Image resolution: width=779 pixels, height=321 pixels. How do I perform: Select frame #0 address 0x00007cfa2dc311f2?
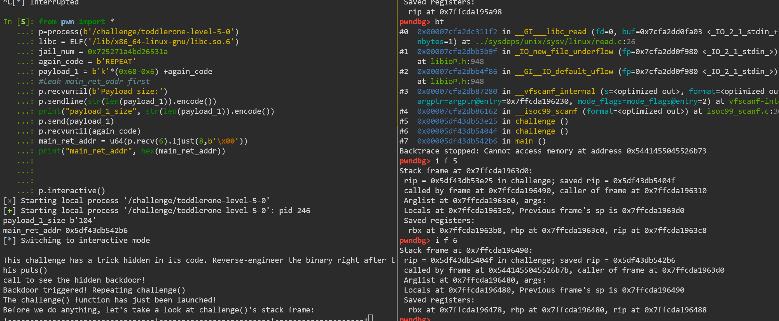(x=457, y=32)
